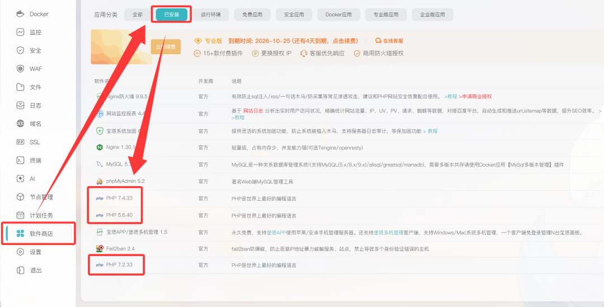Open the 计划任务 calendar icon

pos(21,215)
